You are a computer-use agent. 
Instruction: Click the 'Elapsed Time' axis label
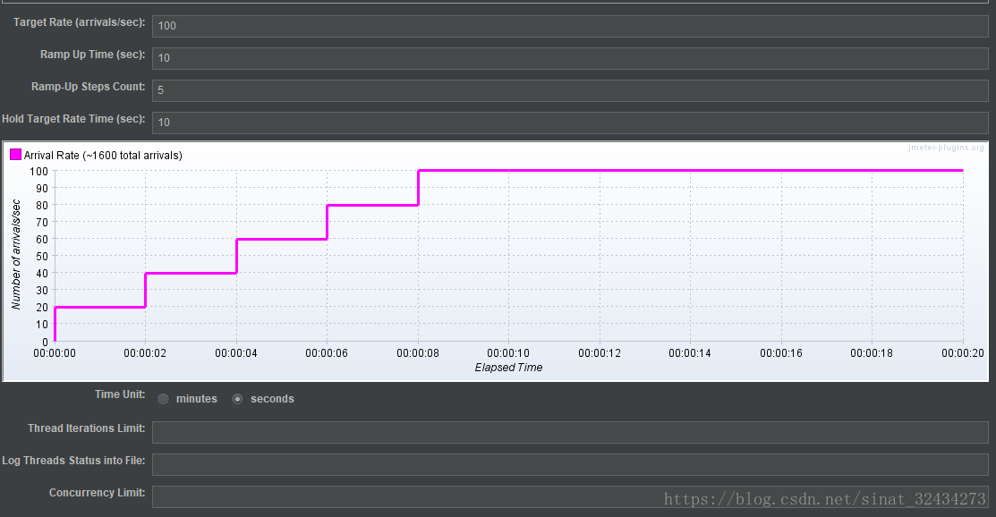tap(508, 367)
